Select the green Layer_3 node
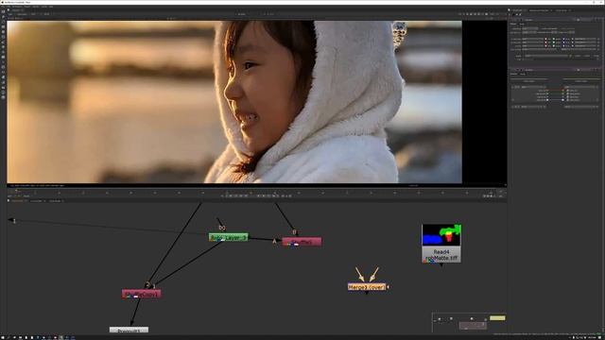Screen dimensions: 605x340 [x=229, y=237]
